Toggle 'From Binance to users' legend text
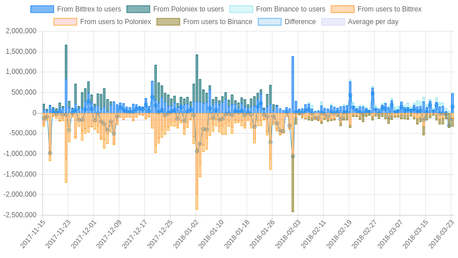 pyautogui.click(x=290, y=9)
